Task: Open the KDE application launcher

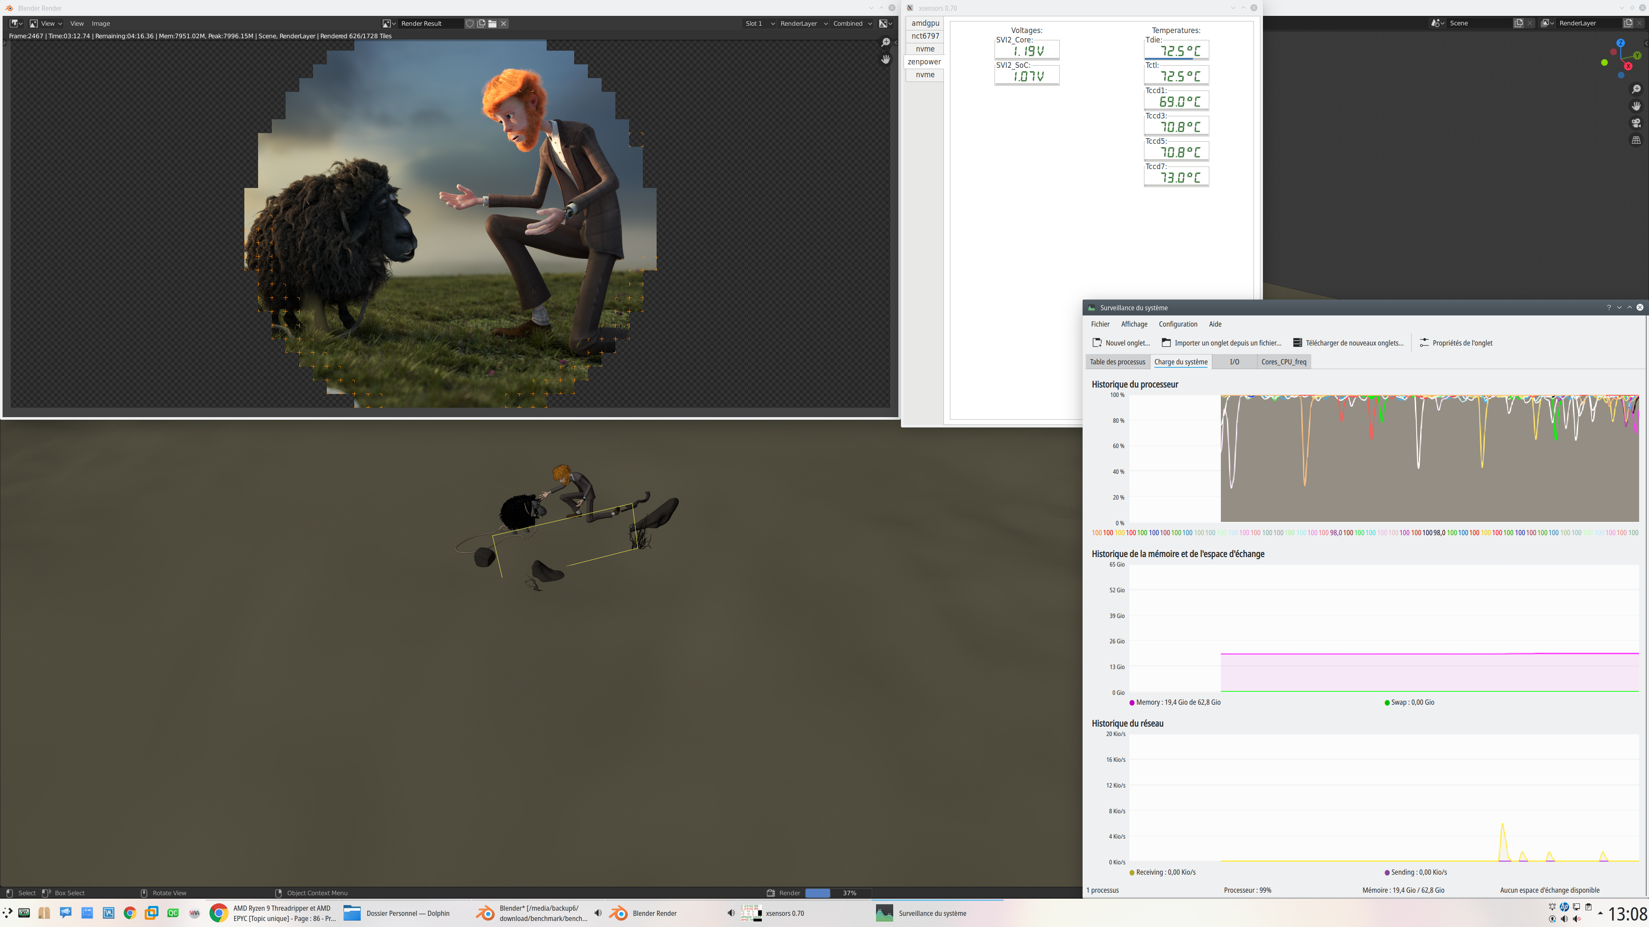Action: (x=8, y=913)
